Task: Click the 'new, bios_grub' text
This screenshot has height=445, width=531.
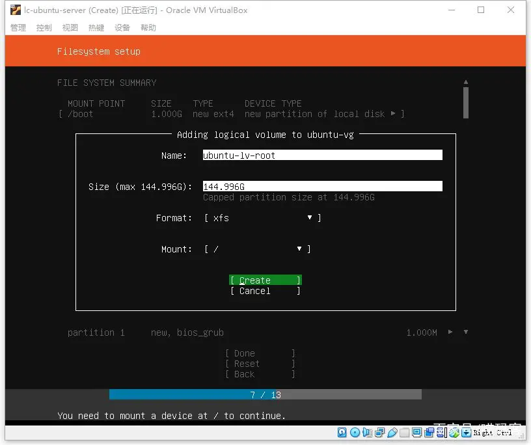Action: coord(187,332)
